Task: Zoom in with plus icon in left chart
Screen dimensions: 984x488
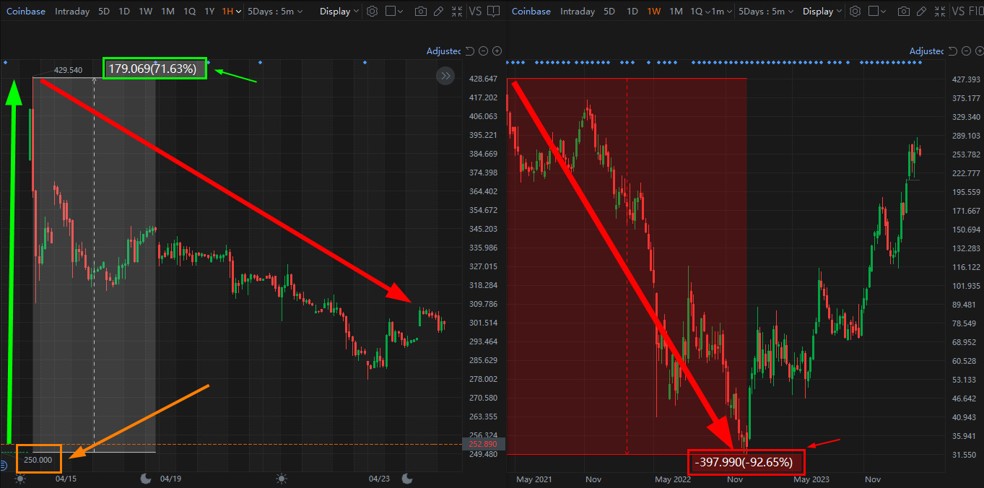Action: (x=497, y=51)
